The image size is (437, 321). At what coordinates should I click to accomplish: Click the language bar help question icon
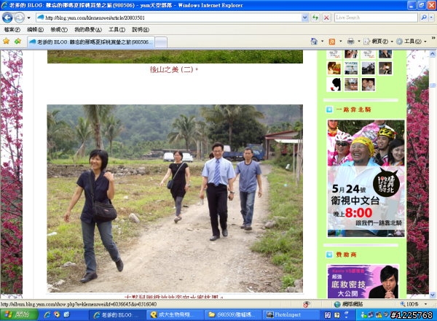[337, 315]
